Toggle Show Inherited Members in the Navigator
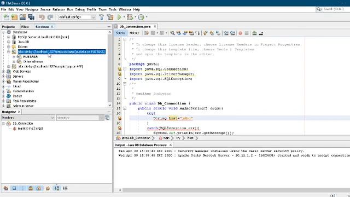 (x=6, y=188)
